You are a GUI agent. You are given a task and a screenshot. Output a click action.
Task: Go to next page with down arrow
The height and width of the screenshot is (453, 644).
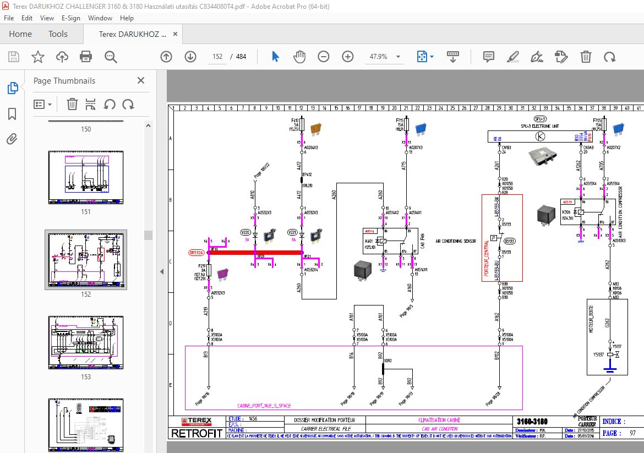click(x=190, y=57)
